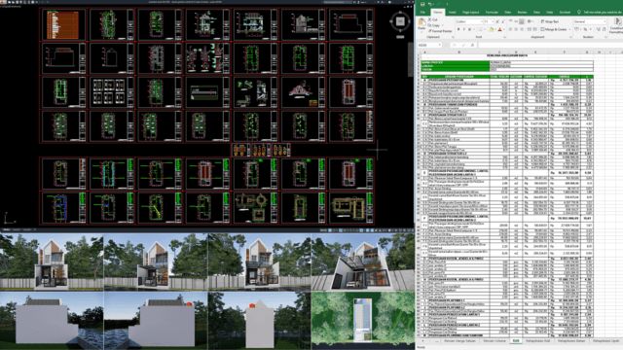Toggle Top Align in Alignment group

click(510, 21)
